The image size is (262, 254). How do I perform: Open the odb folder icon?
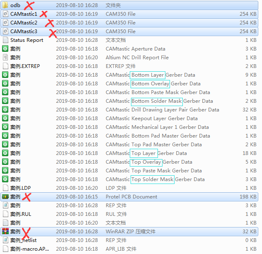5,5
